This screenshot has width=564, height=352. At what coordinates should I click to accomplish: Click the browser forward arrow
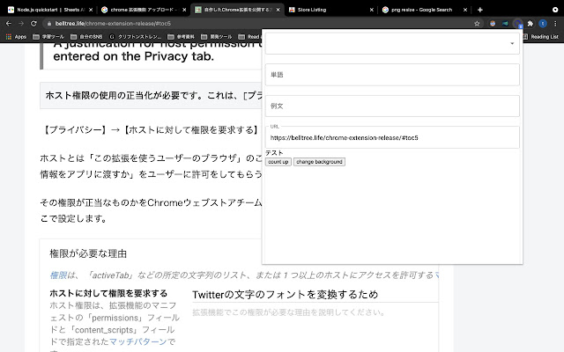[21, 24]
